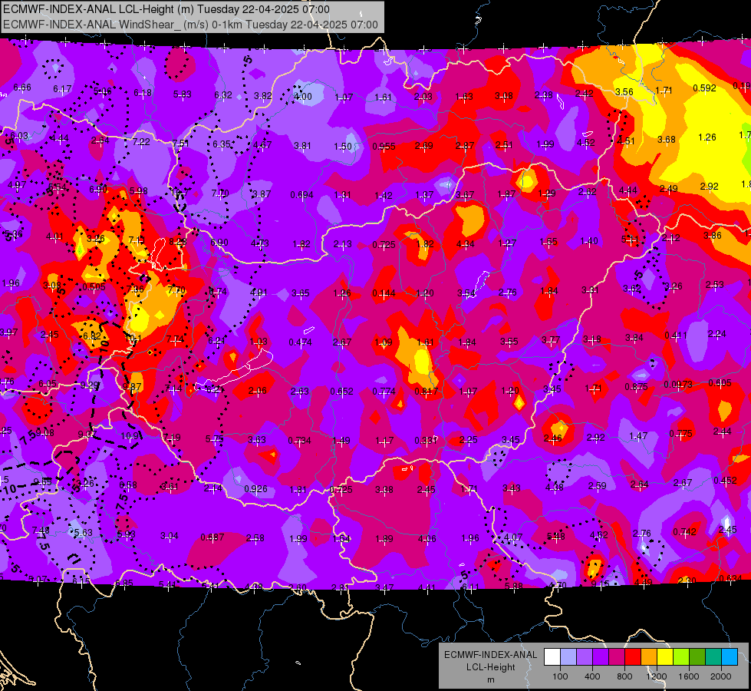Click wind shear value 0.687
The height and width of the screenshot is (691, 751).
coord(212,537)
